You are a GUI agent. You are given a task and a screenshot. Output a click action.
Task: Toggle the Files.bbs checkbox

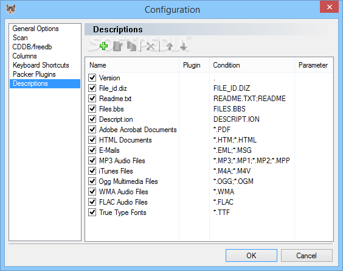[92, 108]
